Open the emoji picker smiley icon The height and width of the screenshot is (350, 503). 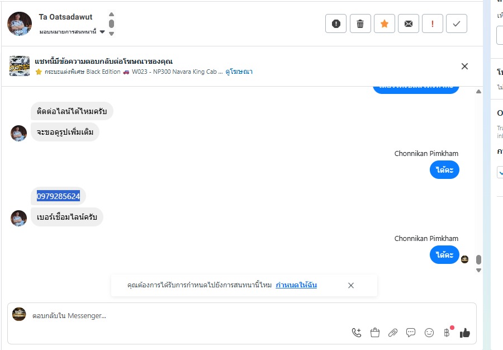429,333
